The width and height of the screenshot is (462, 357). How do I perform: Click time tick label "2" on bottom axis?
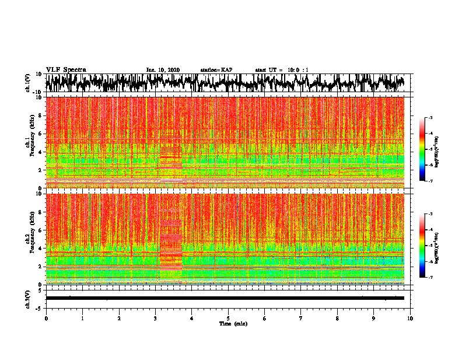click(119, 318)
